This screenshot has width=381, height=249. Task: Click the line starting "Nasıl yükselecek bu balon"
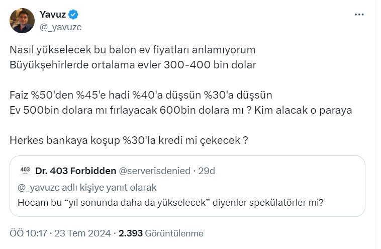[133, 50]
